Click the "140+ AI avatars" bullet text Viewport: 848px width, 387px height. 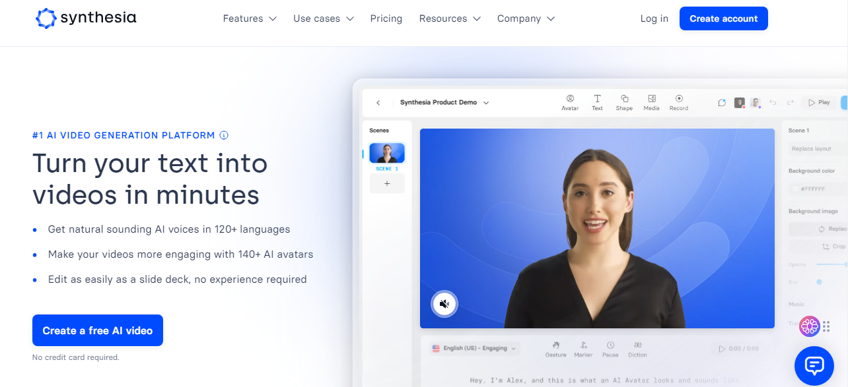pyautogui.click(x=181, y=254)
